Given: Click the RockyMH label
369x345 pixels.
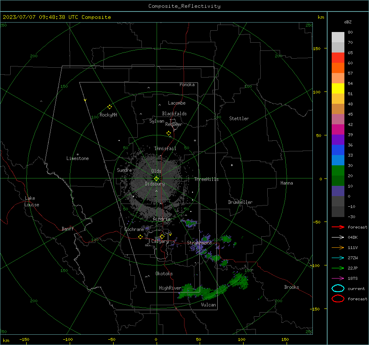Looking at the screenshot, I should 108,115.
